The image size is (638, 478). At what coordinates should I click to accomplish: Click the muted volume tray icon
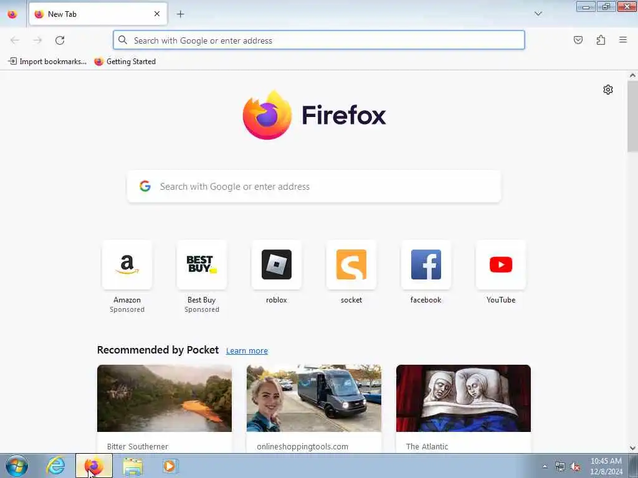point(575,467)
